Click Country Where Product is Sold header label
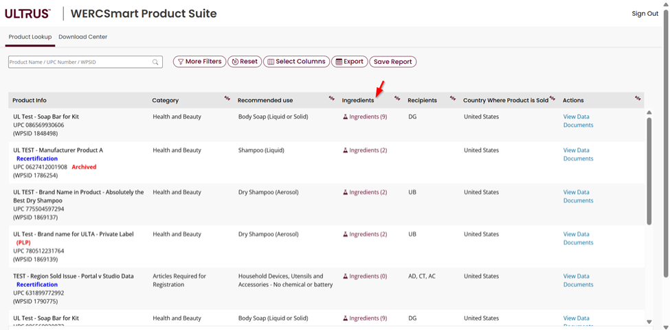 coord(506,101)
